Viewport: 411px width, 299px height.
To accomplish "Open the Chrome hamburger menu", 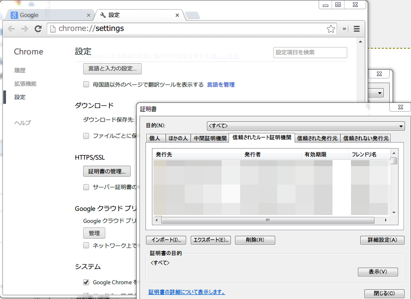I will tap(357, 29).
